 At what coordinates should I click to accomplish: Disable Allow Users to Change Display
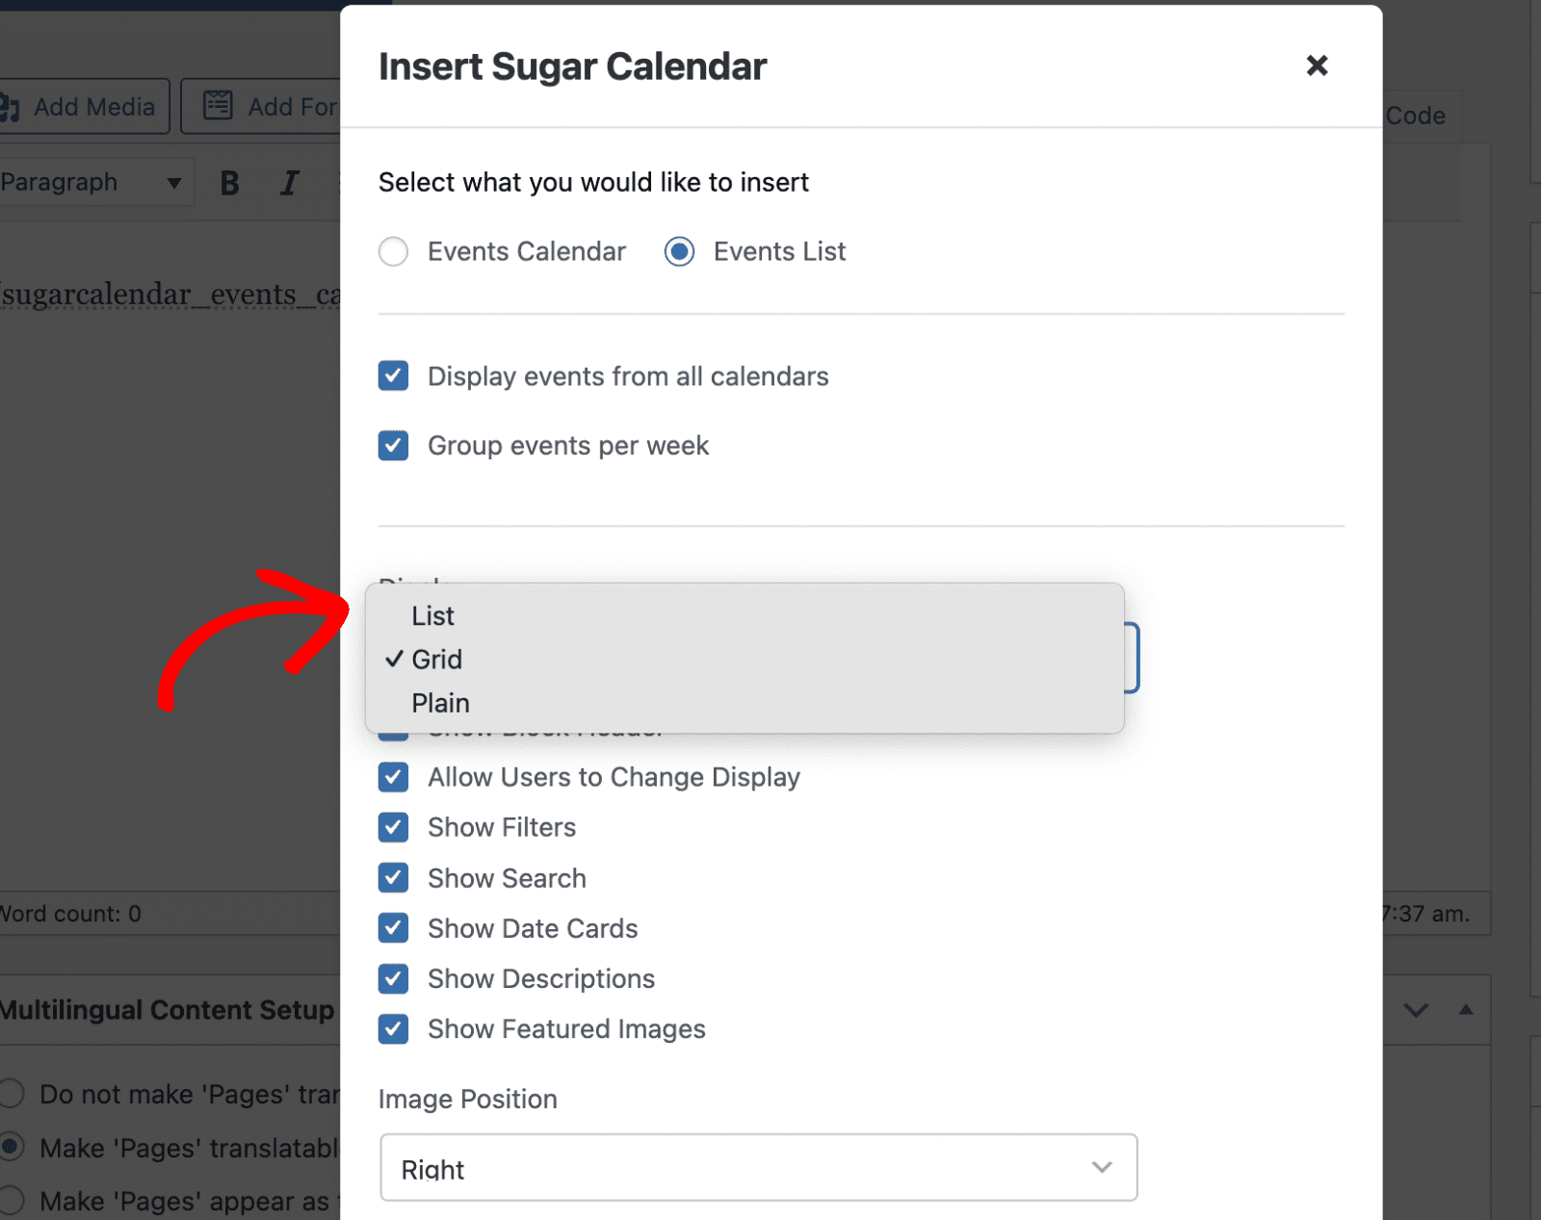click(x=393, y=777)
